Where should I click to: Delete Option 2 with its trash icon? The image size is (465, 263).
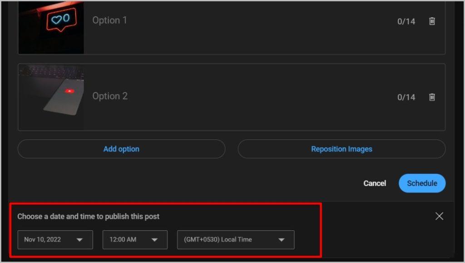click(432, 97)
